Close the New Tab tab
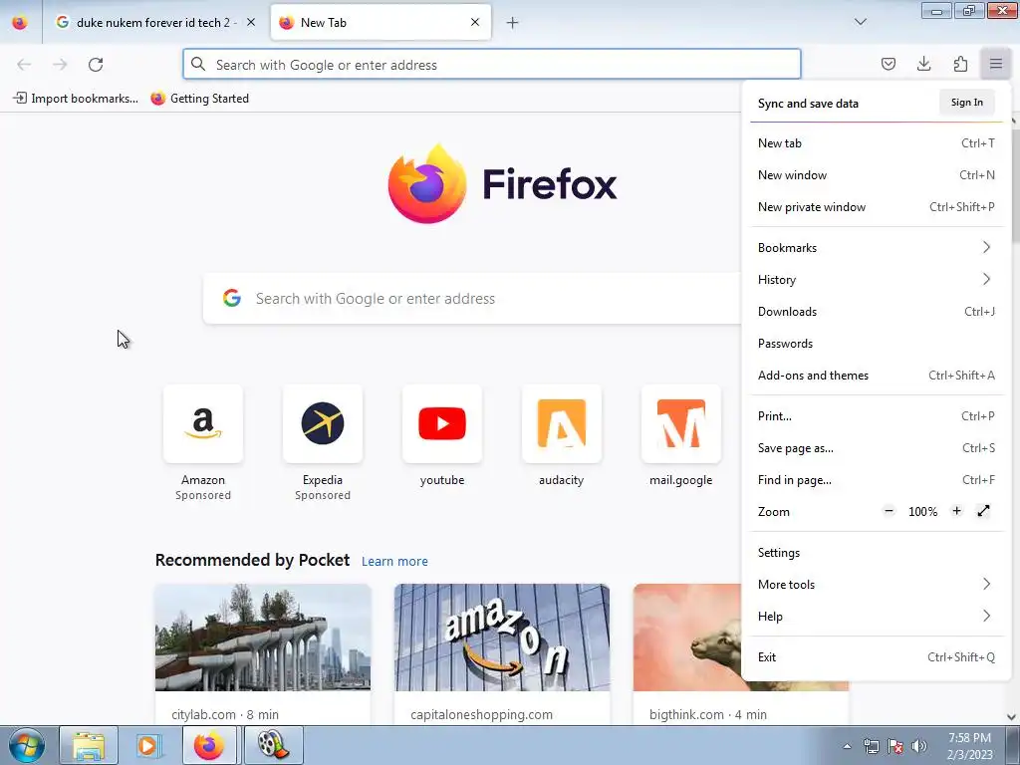The image size is (1020, 765). 475,22
